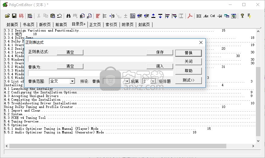Open the 预设 替换 dropdown
Image resolution: width=265 pixels, height=158 pixels.
127,81
